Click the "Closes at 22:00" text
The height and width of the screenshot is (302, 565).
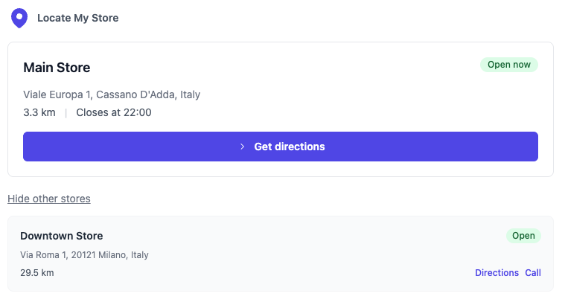(x=114, y=113)
